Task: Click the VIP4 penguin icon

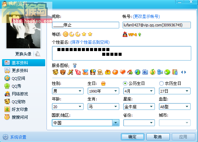Action: tap(125, 34)
